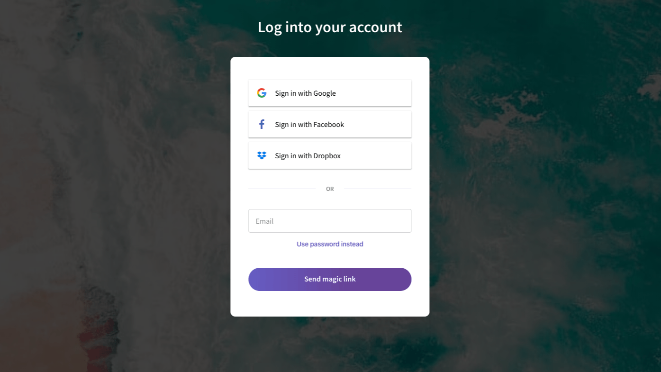
Task: Click the OR divider label
Action: (x=330, y=189)
